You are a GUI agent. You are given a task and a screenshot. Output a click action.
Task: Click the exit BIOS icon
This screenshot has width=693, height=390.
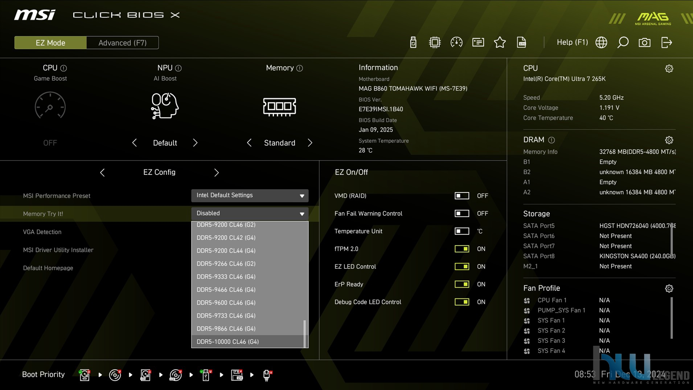coord(667,42)
